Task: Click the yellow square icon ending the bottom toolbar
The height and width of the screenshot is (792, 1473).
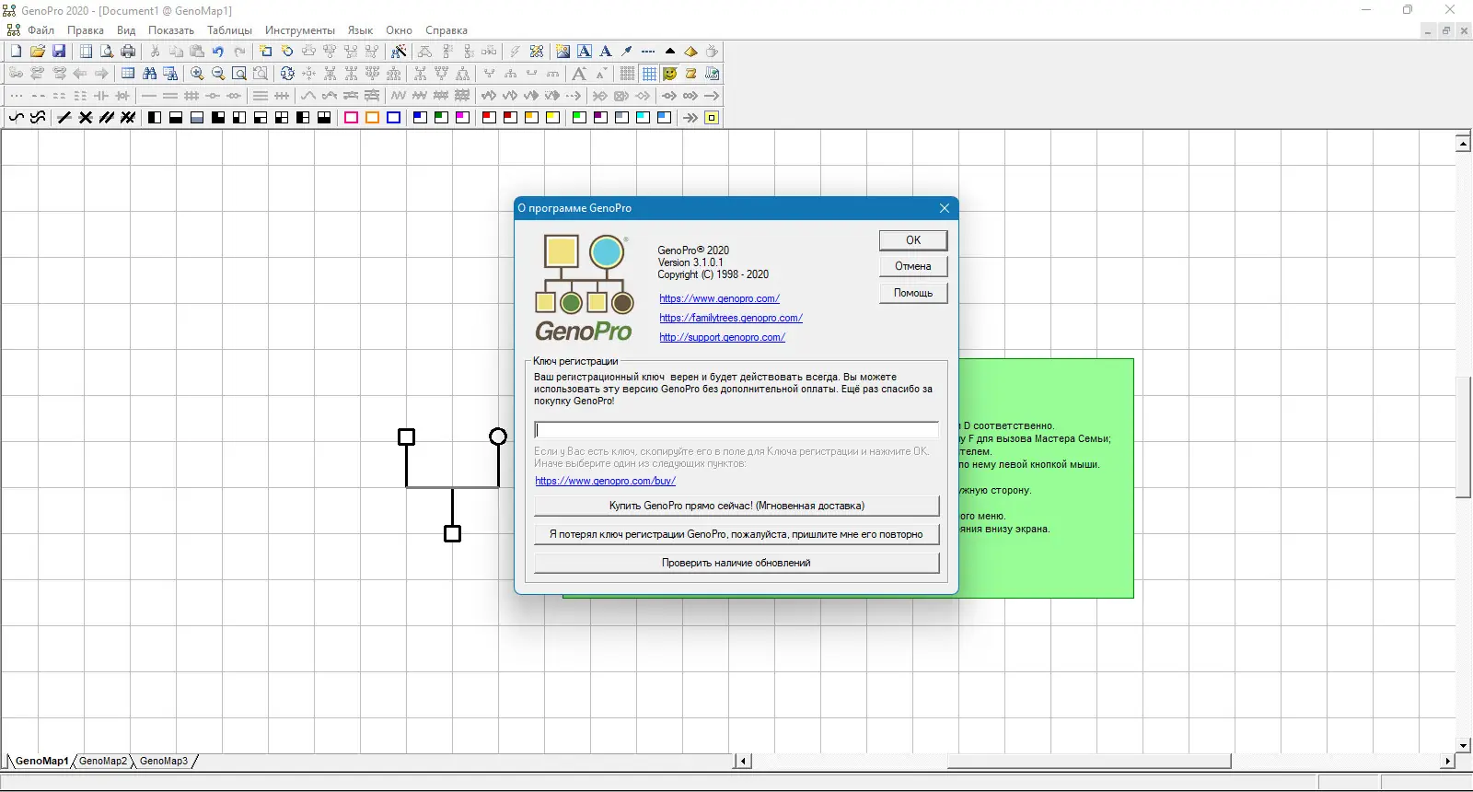Action: point(712,118)
